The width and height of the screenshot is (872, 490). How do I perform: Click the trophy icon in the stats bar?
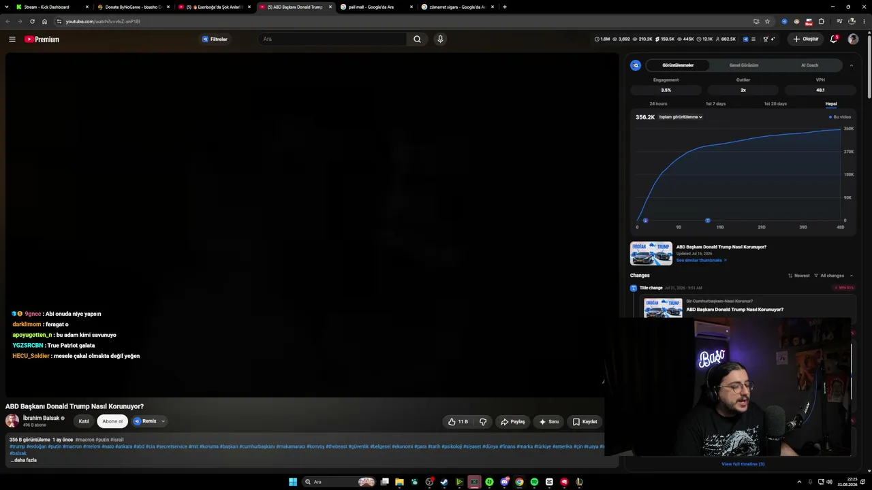[765, 39]
